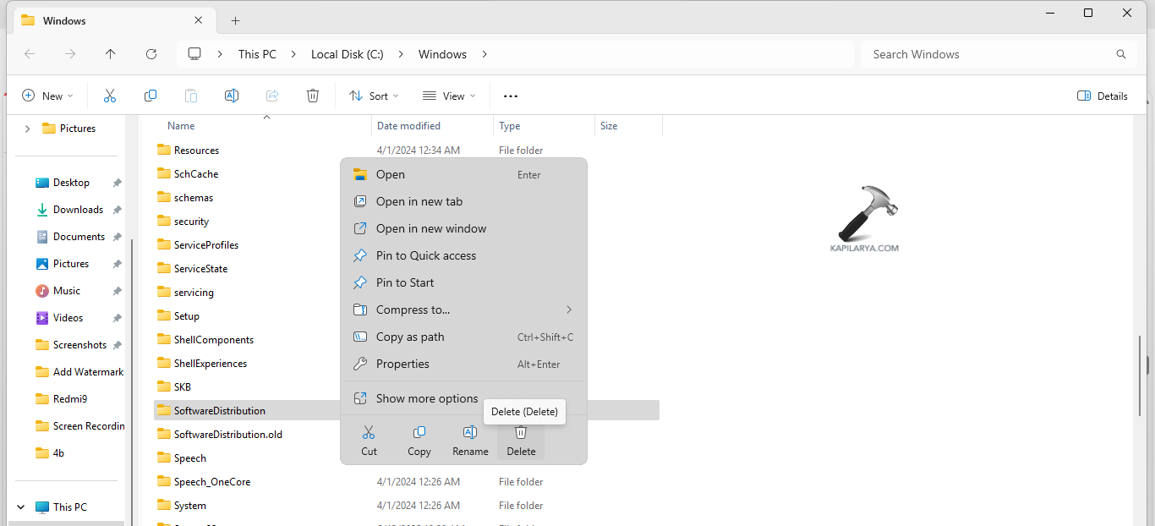Click the Refresh button in navigation bar
This screenshot has width=1155, height=526.
[x=151, y=54]
